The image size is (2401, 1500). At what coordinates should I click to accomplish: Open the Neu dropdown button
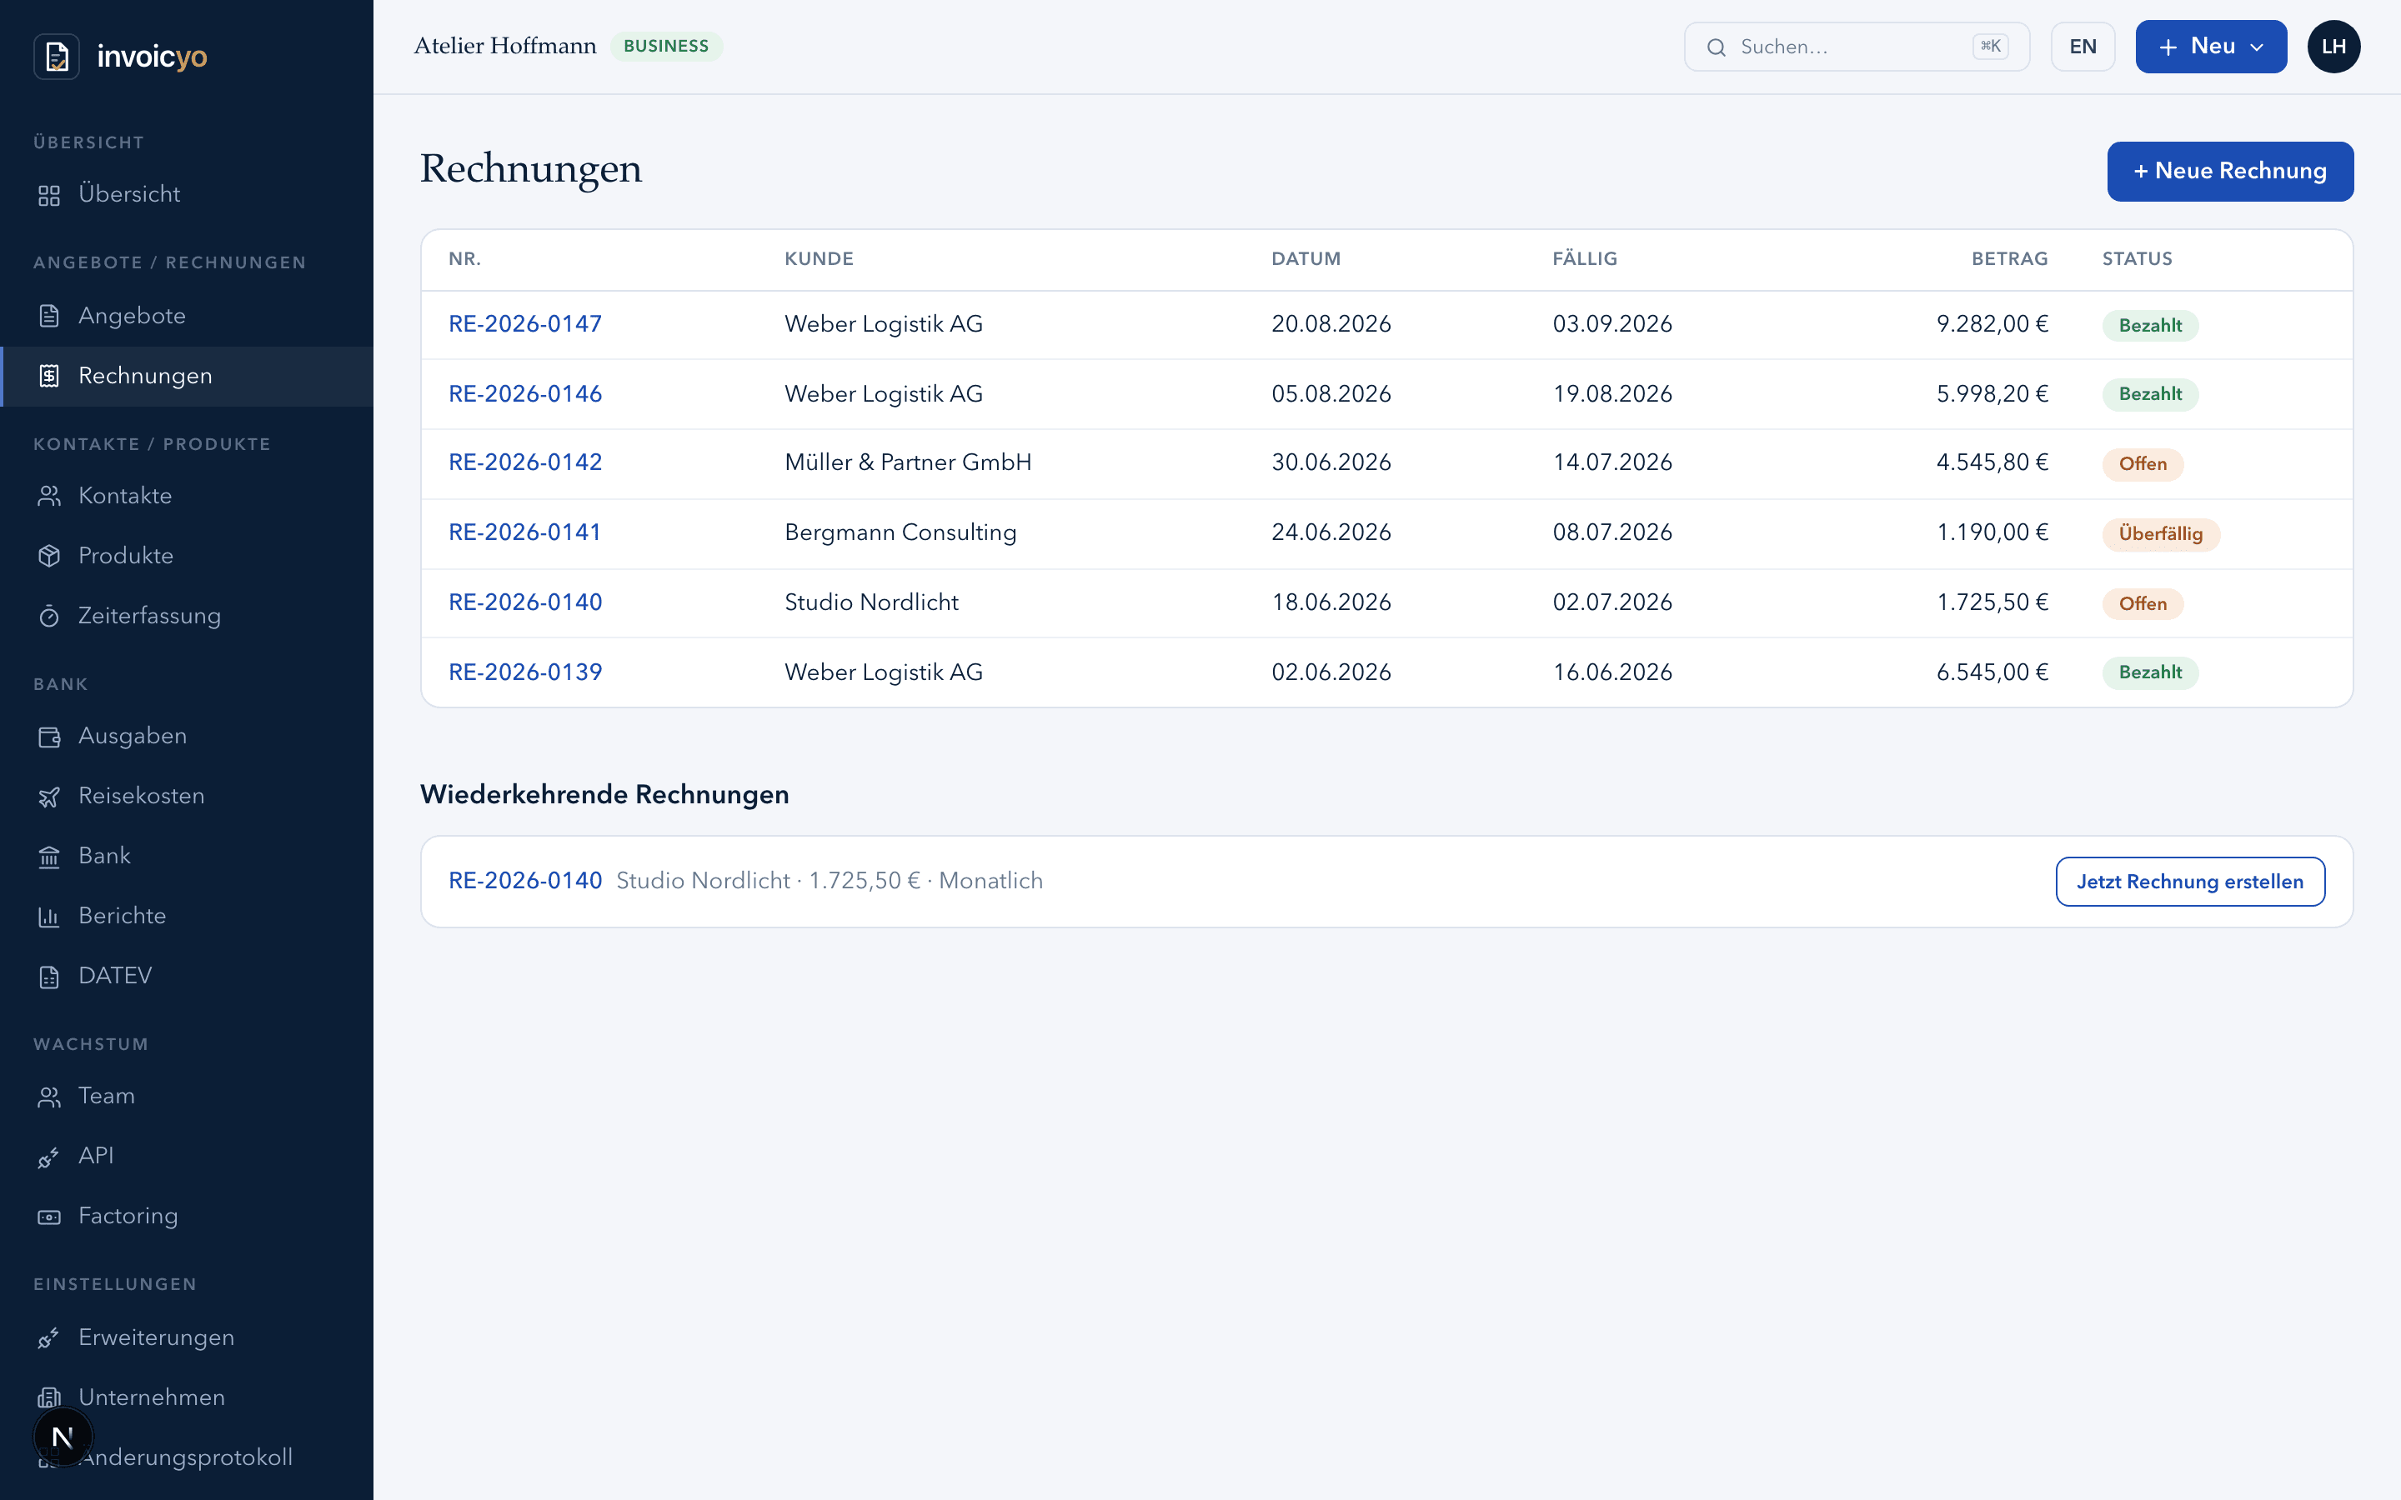click(x=2211, y=47)
